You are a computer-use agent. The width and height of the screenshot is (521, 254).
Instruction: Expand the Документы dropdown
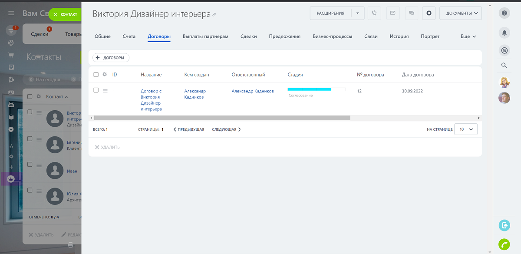point(460,13)
